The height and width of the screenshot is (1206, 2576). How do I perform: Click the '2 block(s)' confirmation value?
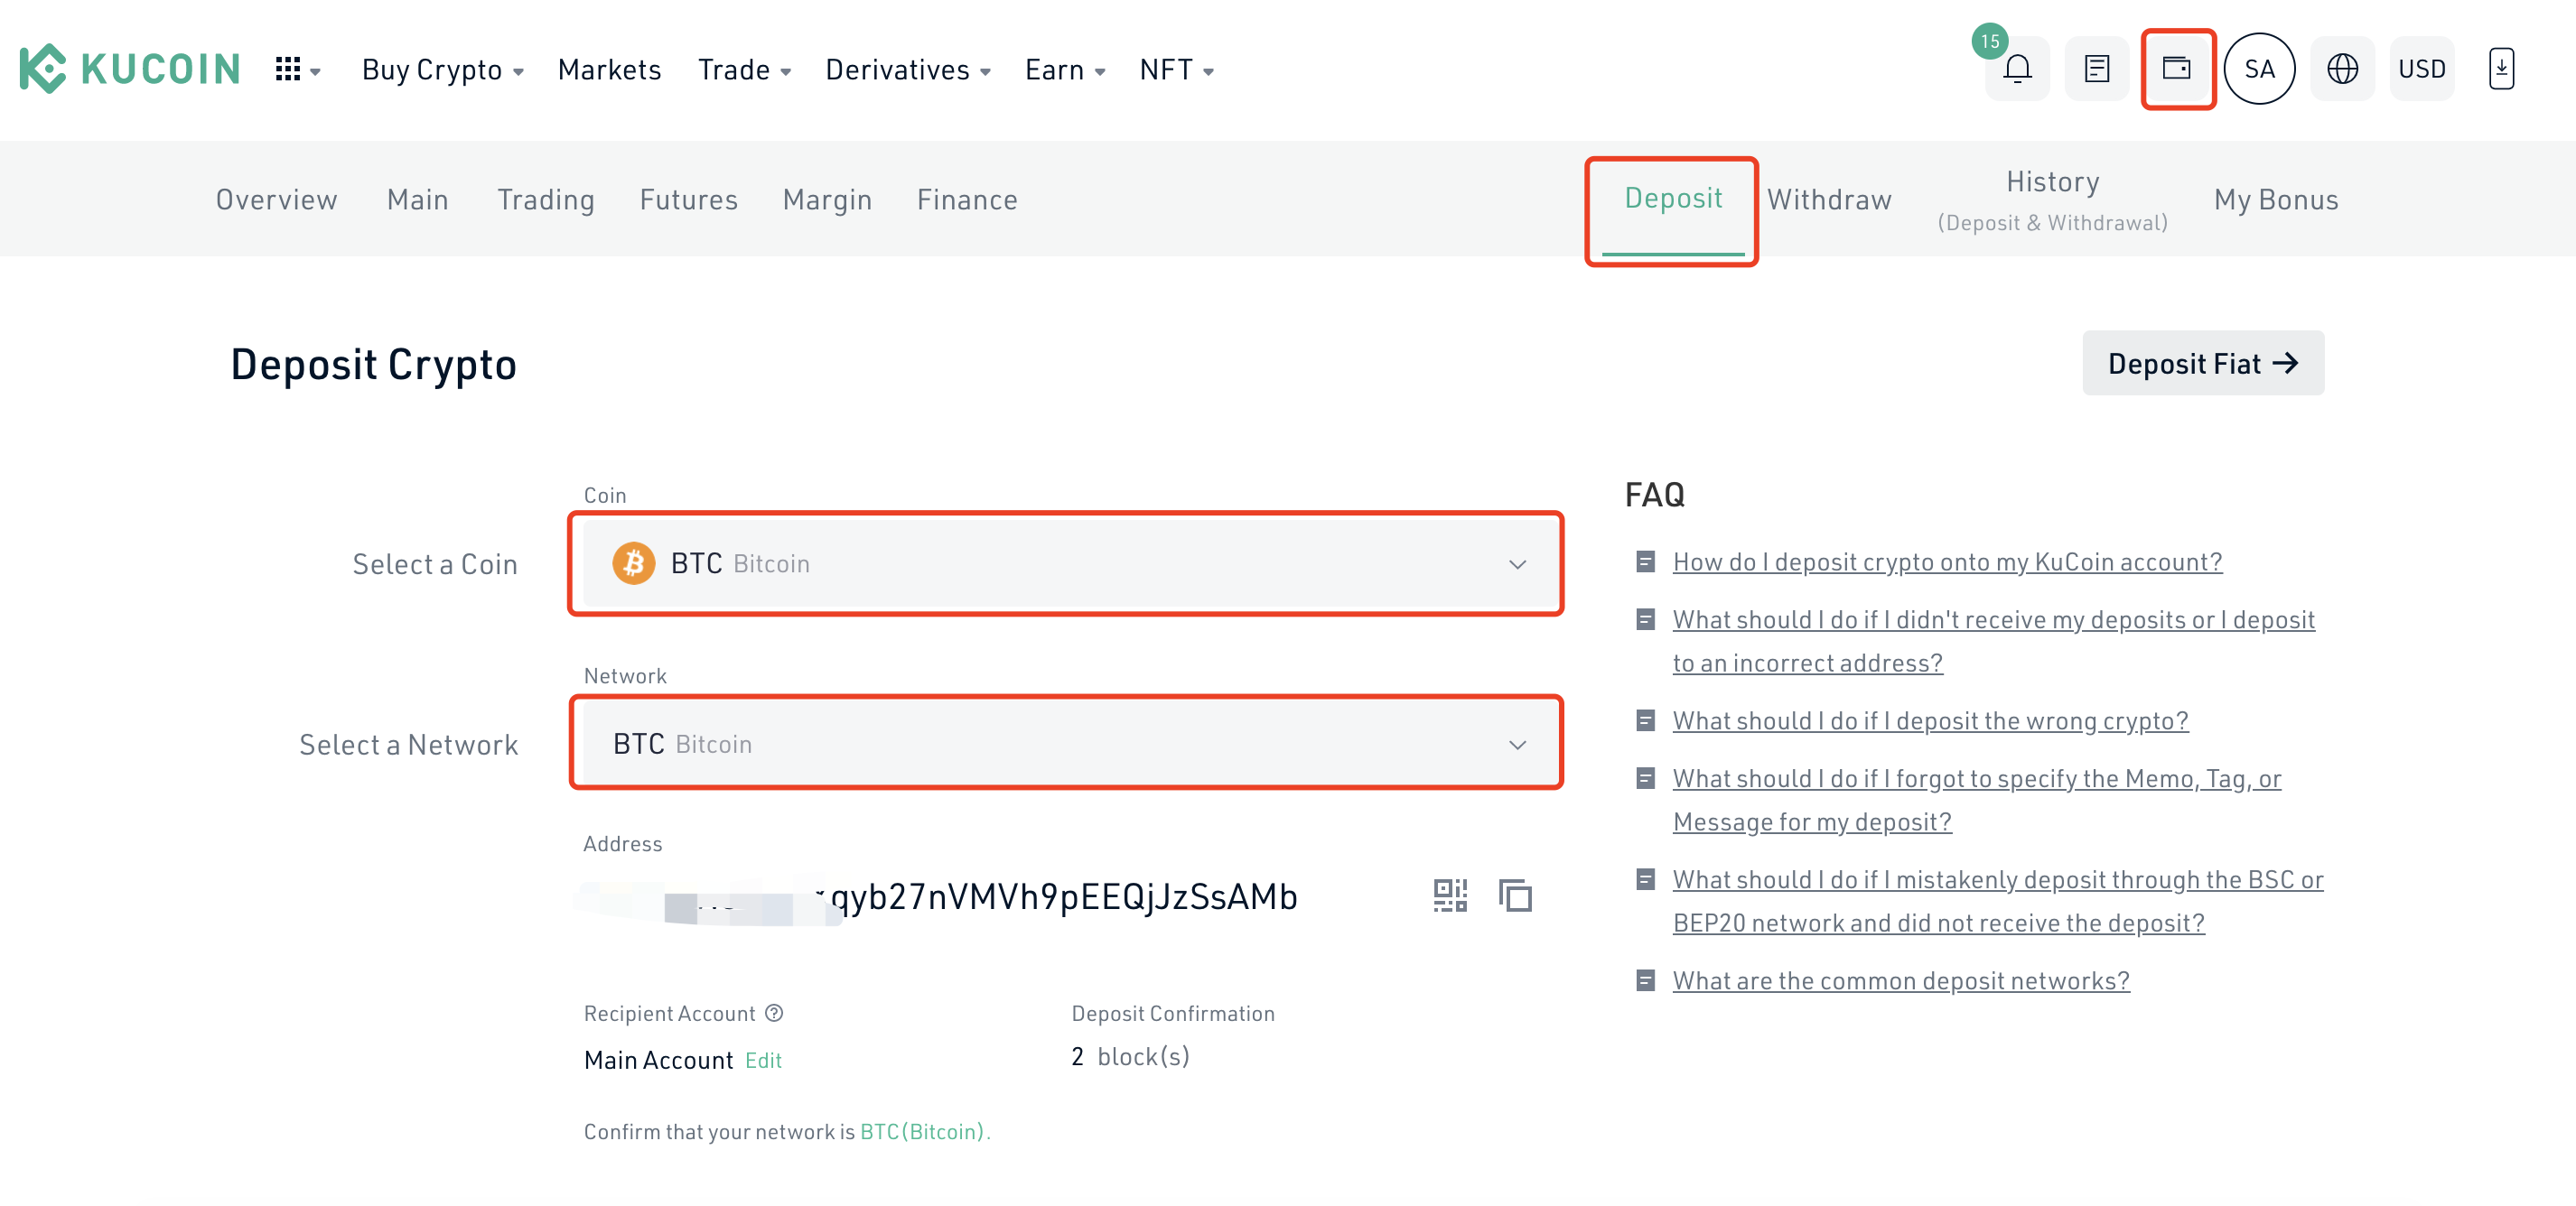pos(1129,1055)
